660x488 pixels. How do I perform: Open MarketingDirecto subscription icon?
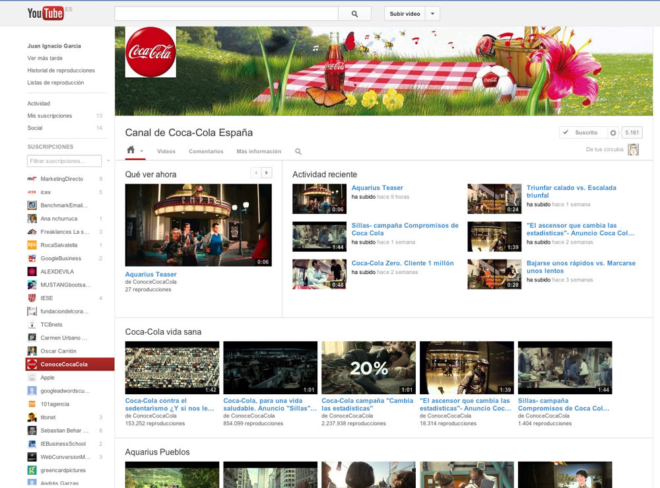[32, 179]
